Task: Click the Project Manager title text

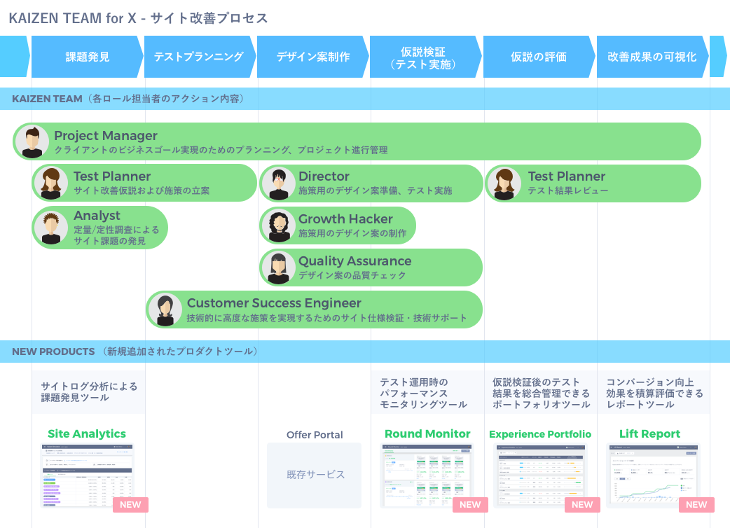Action: [x=106, y=136]
